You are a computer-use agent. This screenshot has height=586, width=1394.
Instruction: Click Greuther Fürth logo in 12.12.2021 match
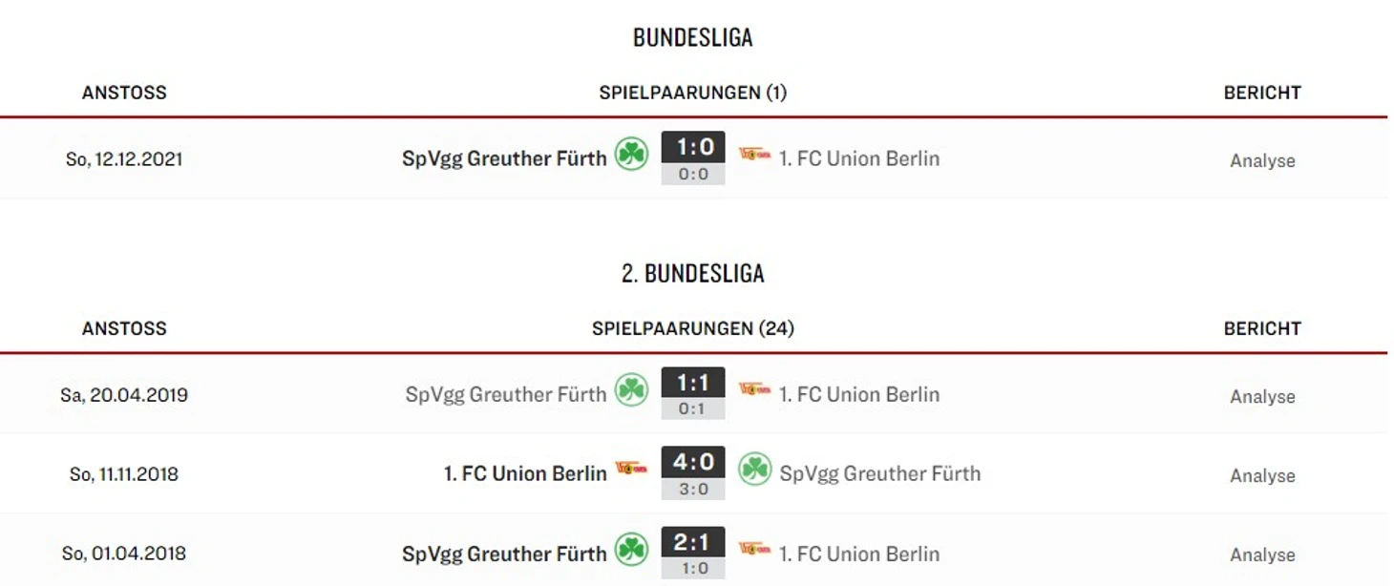click(x=631, y=154)
